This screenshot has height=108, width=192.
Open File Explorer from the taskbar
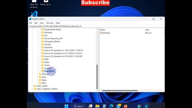[x=97, y=106]
